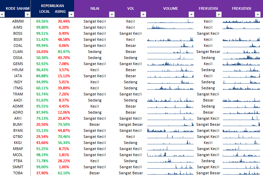
Task: Select the LOCAL column header
Action: (44, 11)
